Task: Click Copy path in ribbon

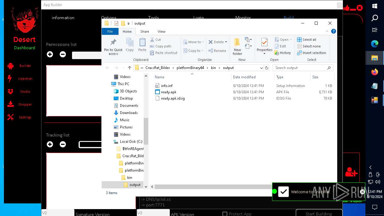Action: [x=160, y=46]
